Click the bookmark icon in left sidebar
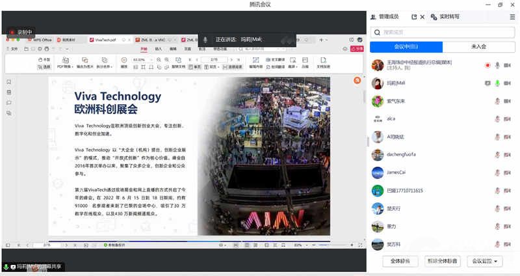The height and width of the screenshot is (276, 520). [8, 82]
